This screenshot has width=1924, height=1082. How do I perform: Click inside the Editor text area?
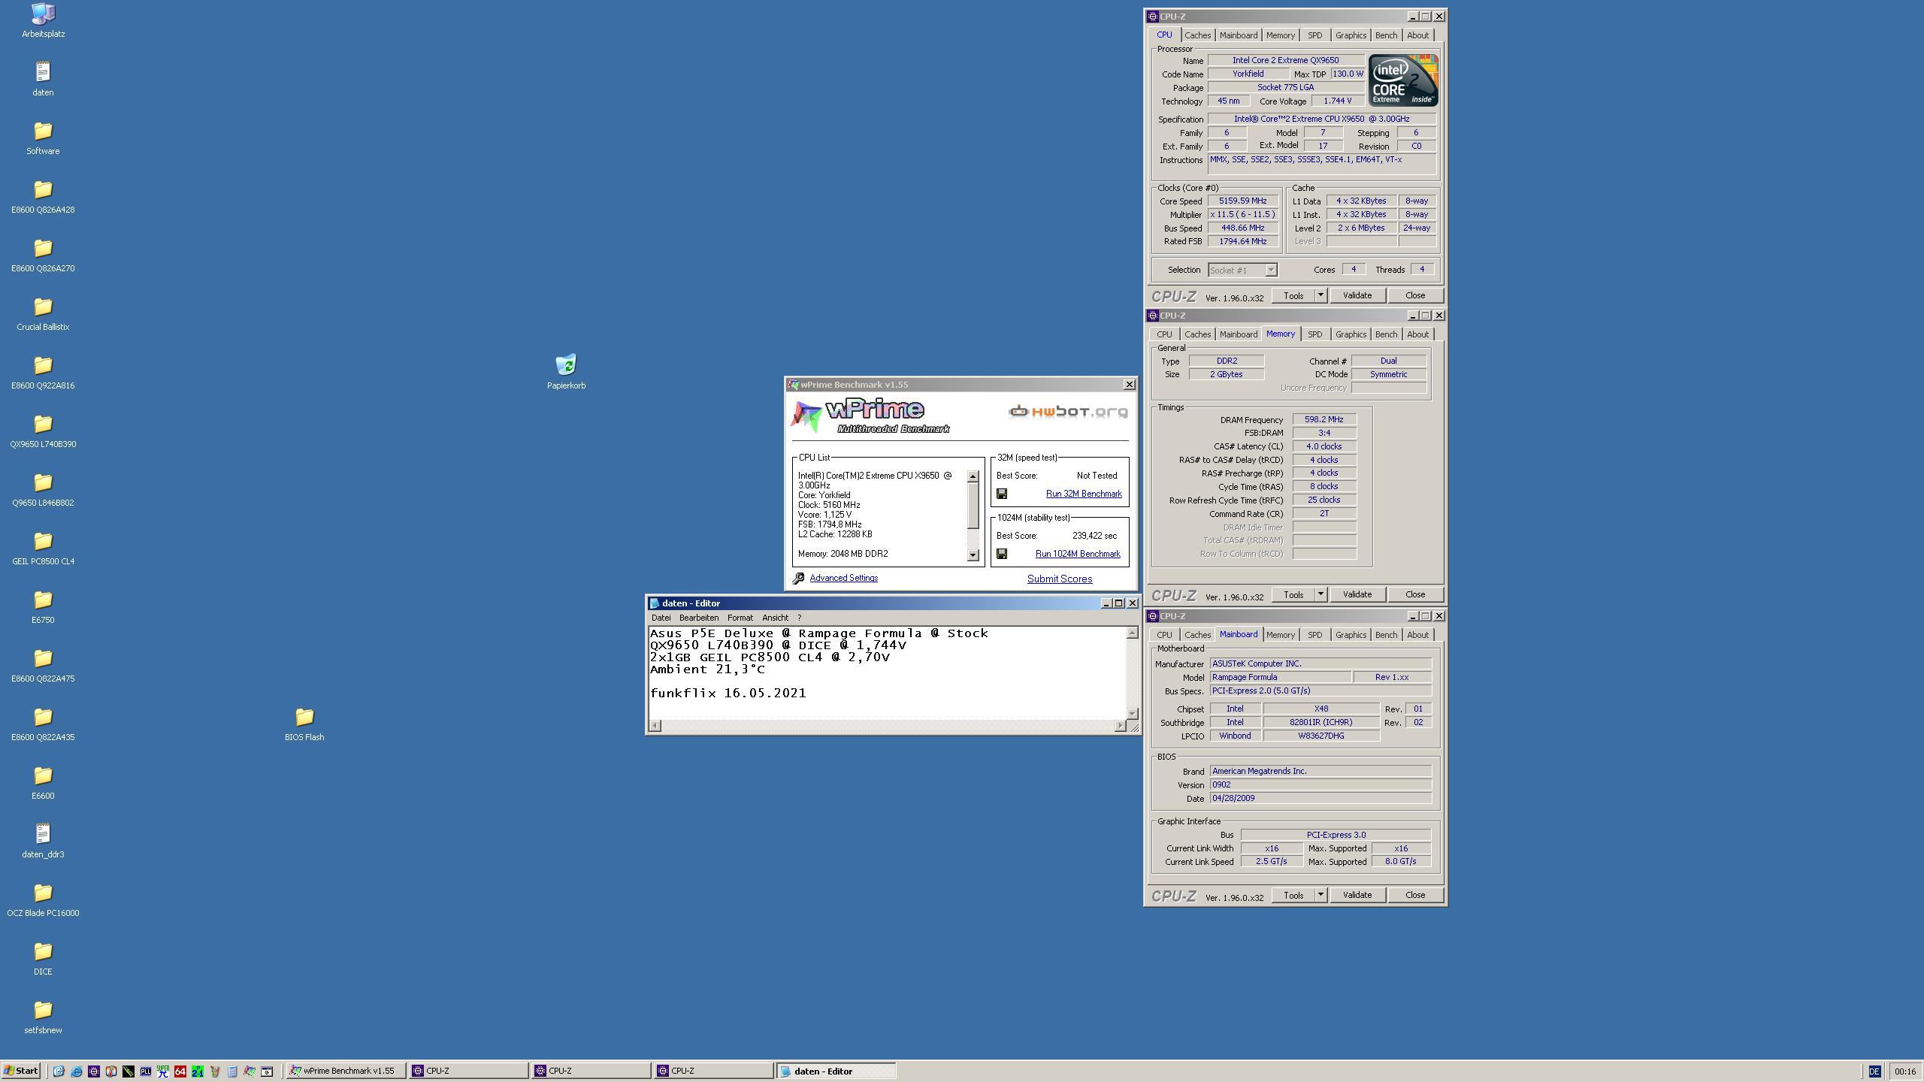point(887,672)
